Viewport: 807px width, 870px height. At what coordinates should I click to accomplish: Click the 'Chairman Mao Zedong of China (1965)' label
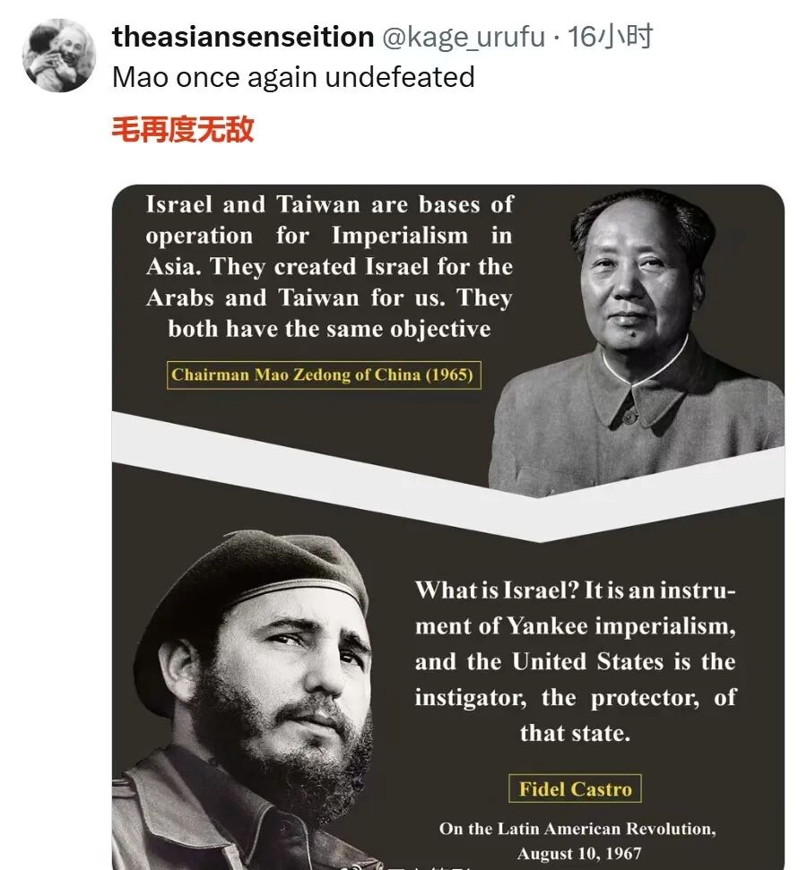322,375
